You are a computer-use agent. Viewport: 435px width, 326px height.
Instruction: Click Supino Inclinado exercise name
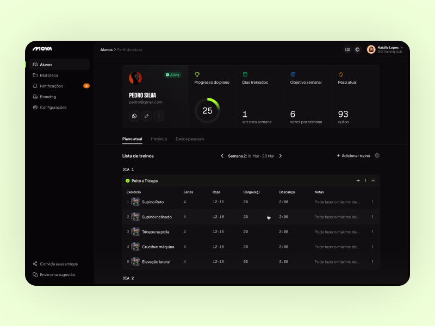(x=157, y=217)
